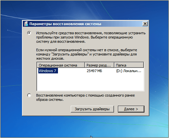The height and width of the screenshot is (138, 169).
Task: Proceed with the Далее > button
Action: tap(131, 109)
